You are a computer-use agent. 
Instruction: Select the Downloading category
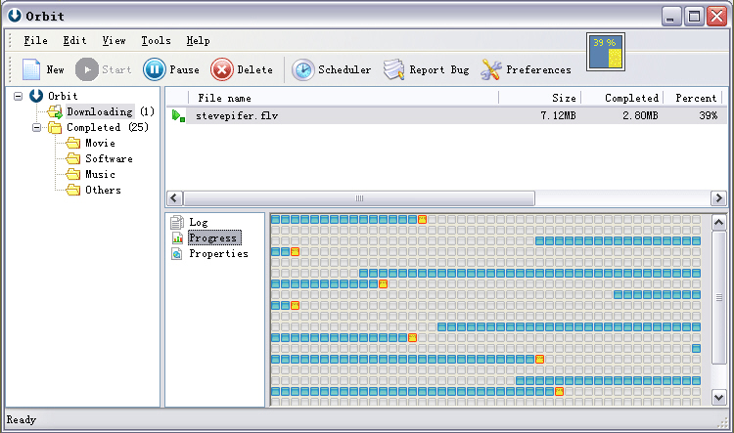pos(98,111)
